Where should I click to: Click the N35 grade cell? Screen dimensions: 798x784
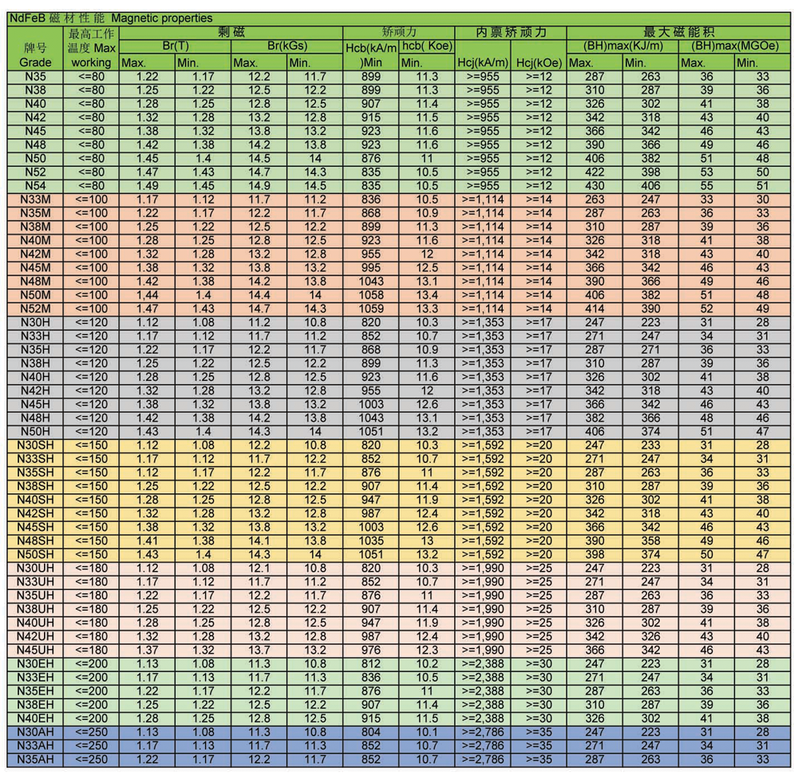coord(35,77)
